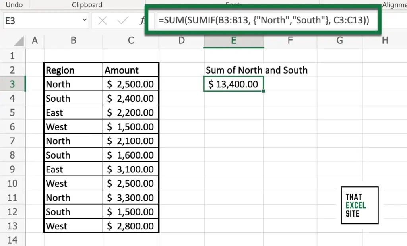Screen dimensions: 407x246
Task: Click the Insert Function fx icon
Action: coord(142,20)
